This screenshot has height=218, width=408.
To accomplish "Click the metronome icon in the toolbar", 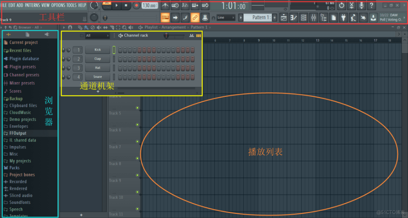I will [165, 5].
